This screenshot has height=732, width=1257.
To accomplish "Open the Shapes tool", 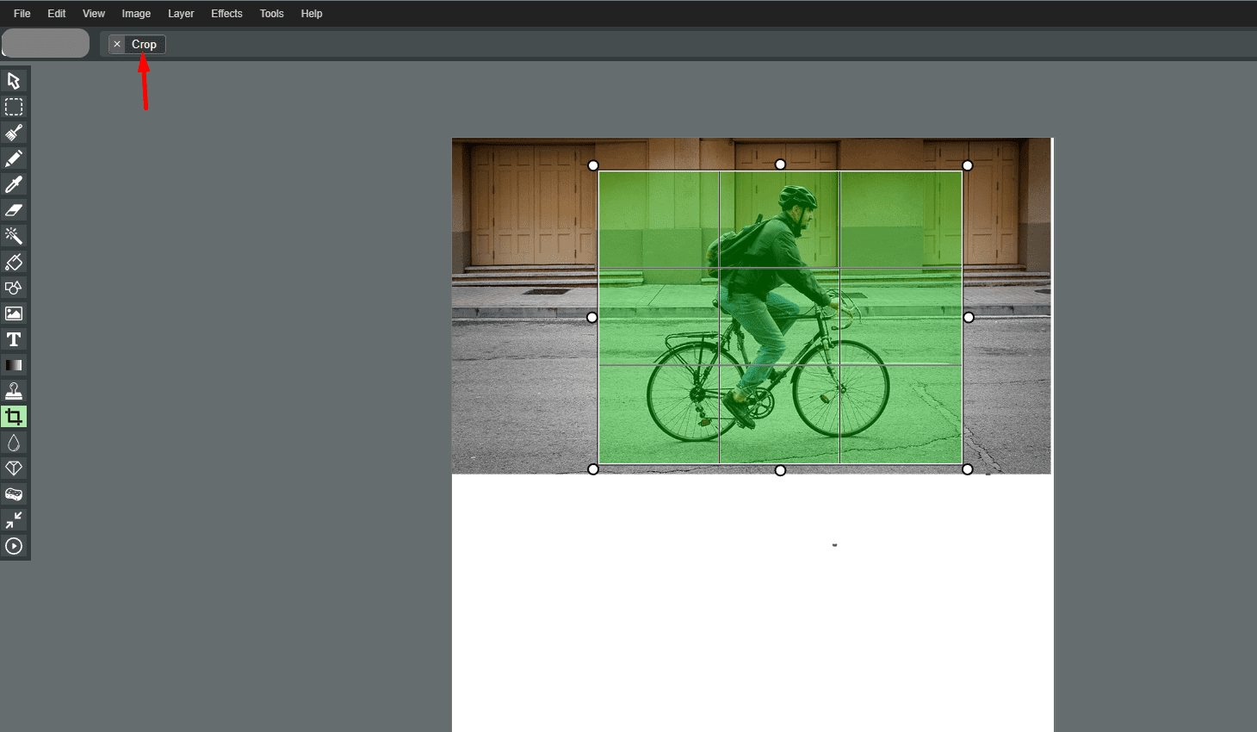I will tap(14, 288).
